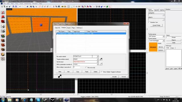Open Internet Explorer from taskbar

(24, 100)
